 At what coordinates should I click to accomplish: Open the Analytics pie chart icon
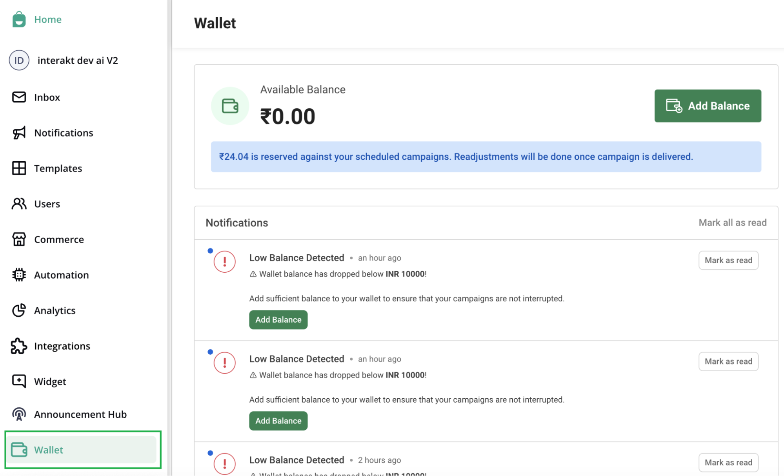19,310
